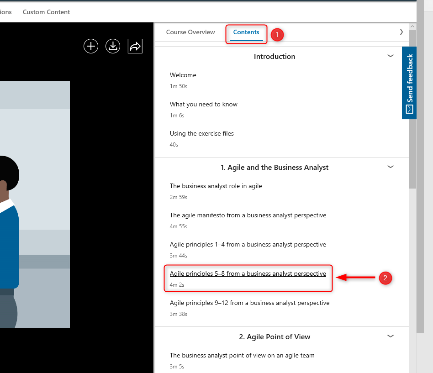The width and height of the screenshot is (433, 373).
Task: Open the agile manifesto lesson
Action: [x=248, y=215]
